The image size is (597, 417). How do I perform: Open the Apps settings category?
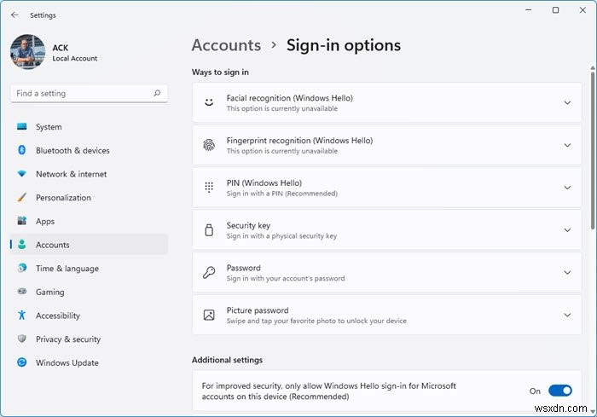pyautogui.click(x=45, y=221)
